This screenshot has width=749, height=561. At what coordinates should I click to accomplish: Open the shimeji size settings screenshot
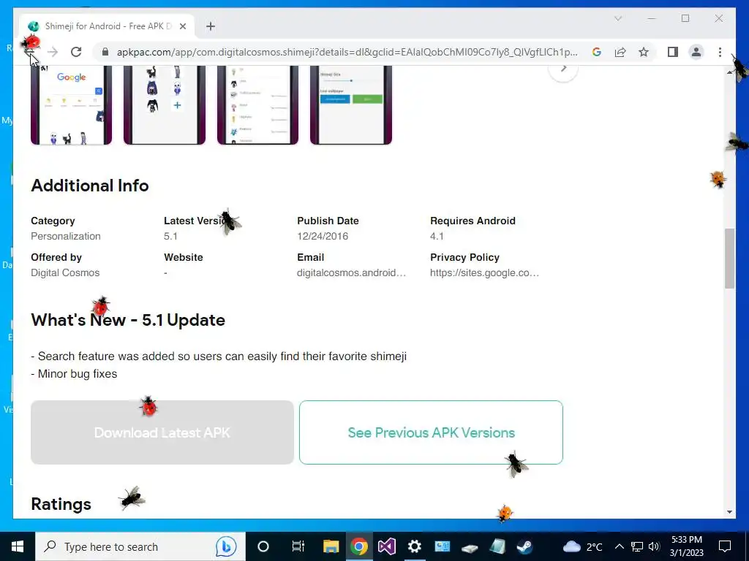[x=351, y=105]
